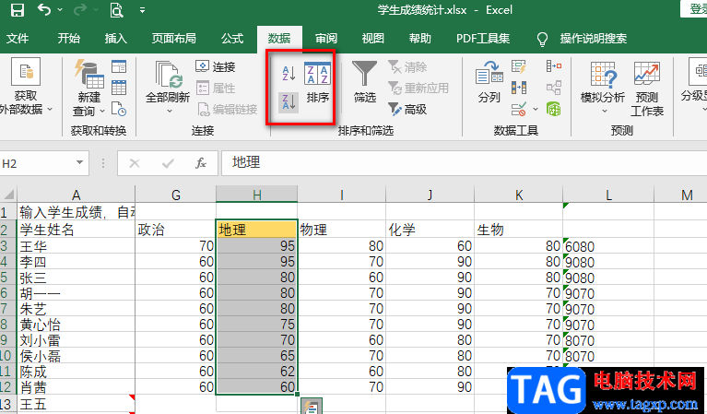Click the 合并计算 consolidate icon
Viewport: 707px width, 414px height.
pyautogui.click(x=554, y=66)
